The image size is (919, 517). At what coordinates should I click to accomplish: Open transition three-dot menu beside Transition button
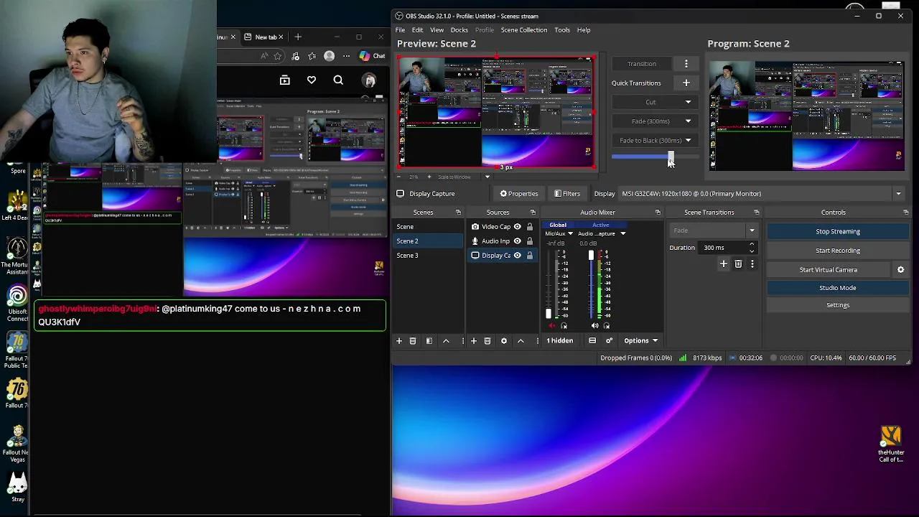pyautogui.click(x=686, y=63)
